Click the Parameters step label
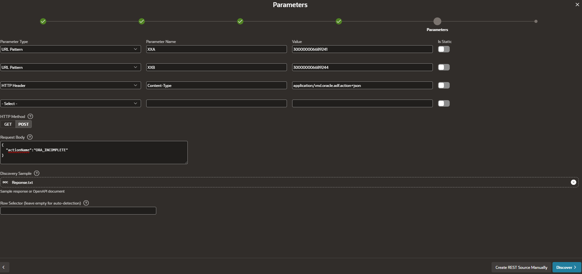582x274 pixels. point(437,30)
